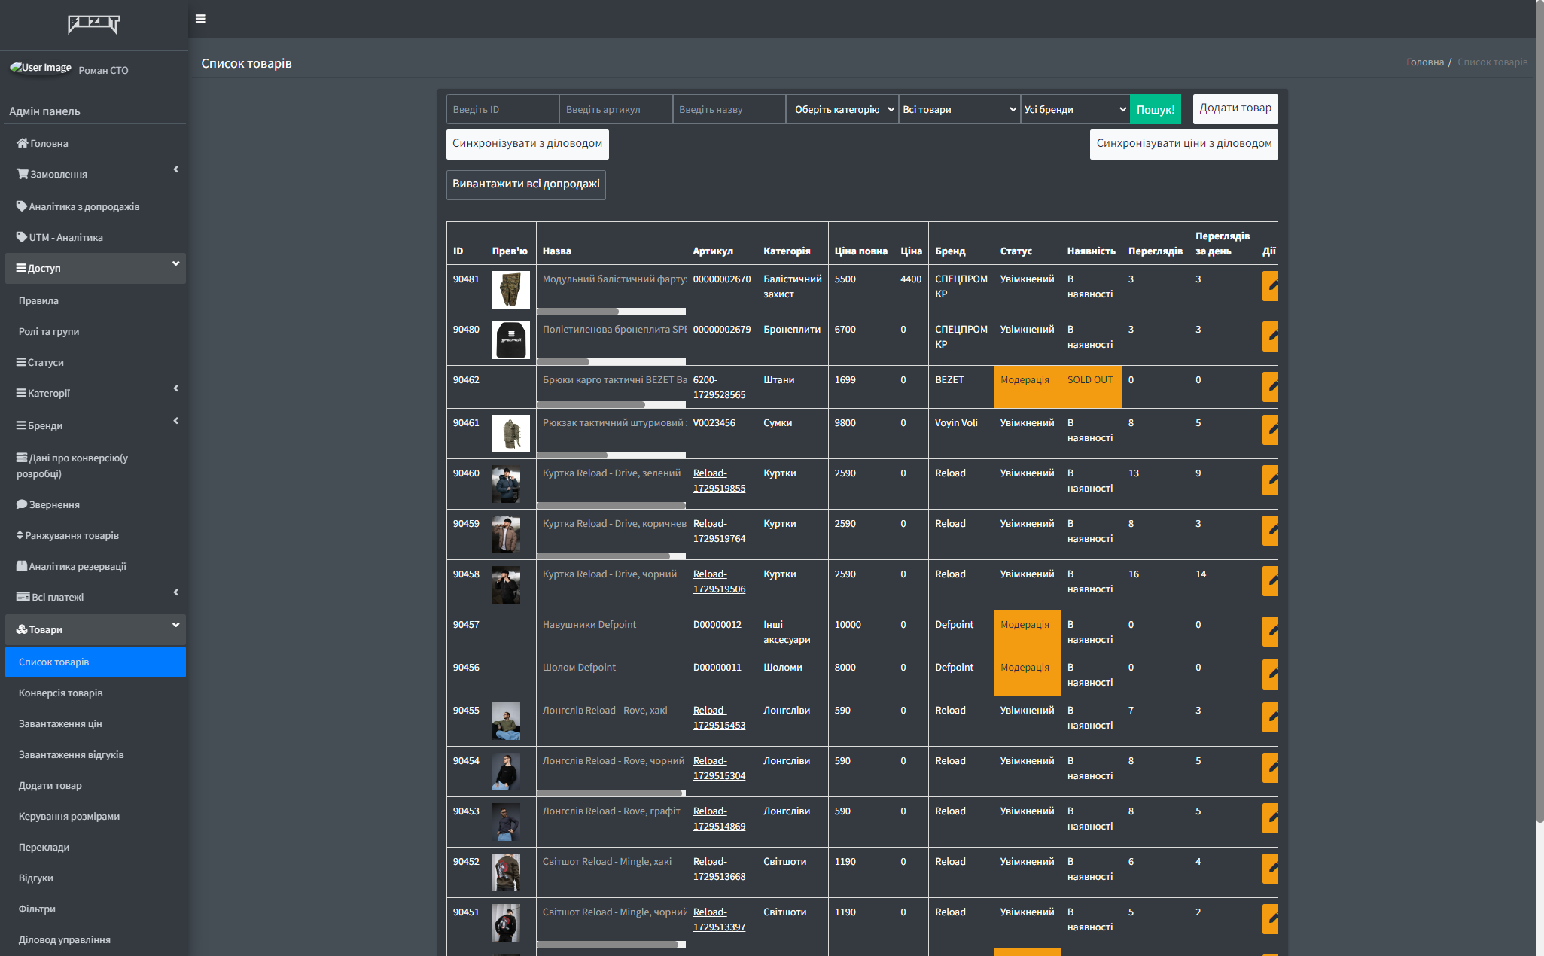
Task: Edit product 90457 with pencil icon
Action: click(x=1270, y=632)
